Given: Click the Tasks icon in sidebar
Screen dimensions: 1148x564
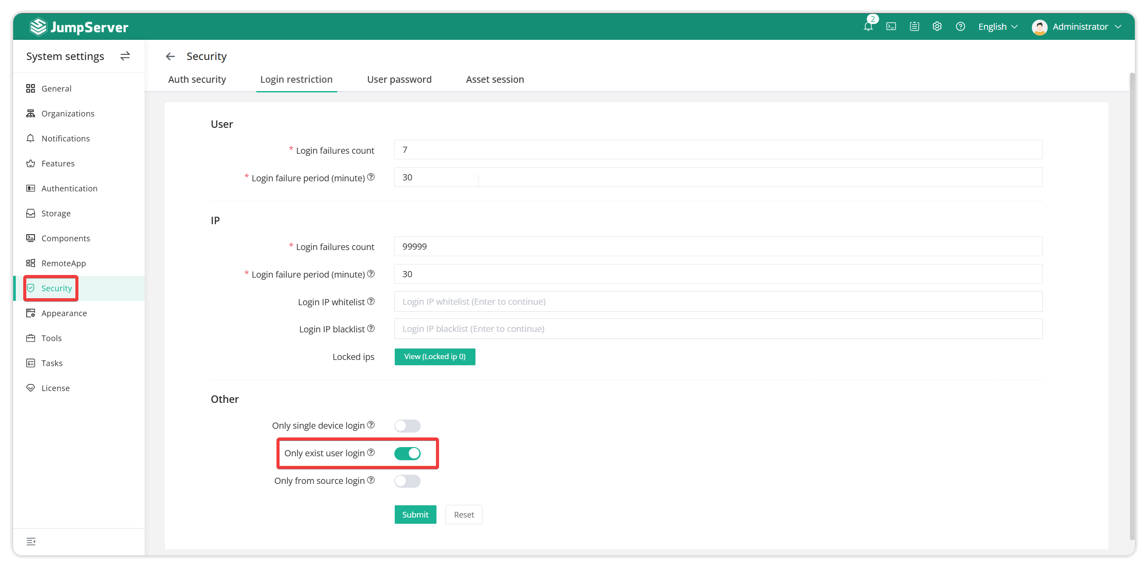Looking at the screenshot, I should [30, 363].
